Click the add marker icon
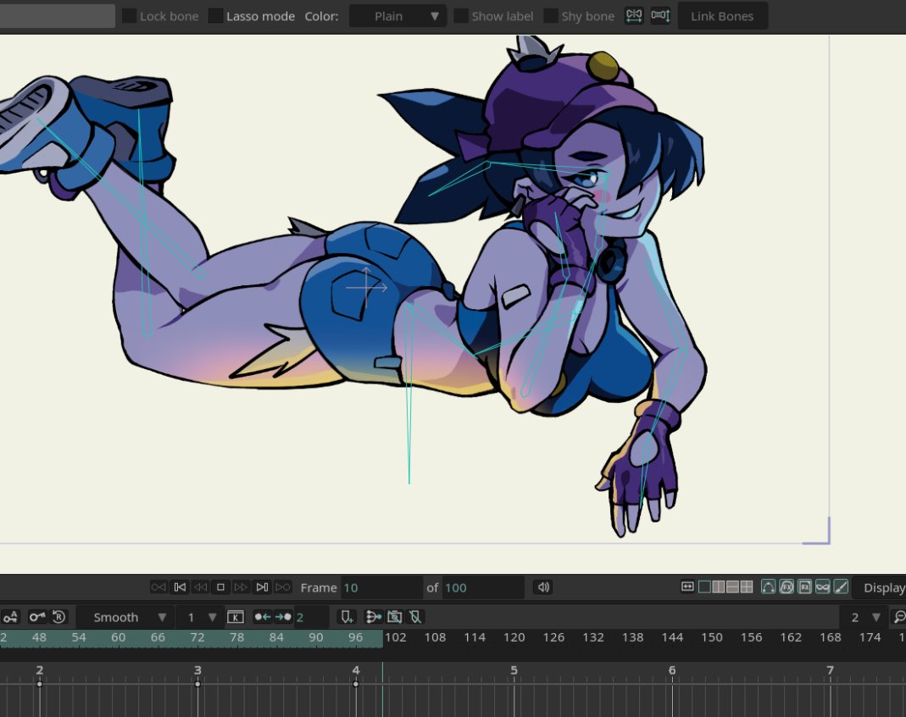Image resolution: width=906 pixels, height=717 pixels. tap(346, 617)
